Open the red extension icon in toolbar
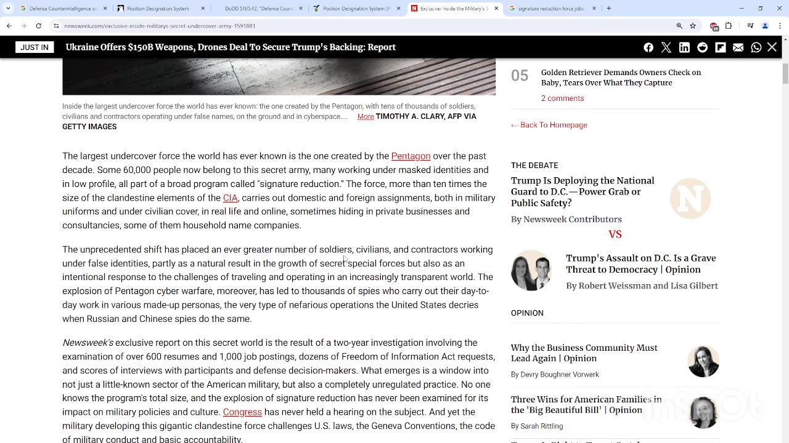 click(714, 26)
